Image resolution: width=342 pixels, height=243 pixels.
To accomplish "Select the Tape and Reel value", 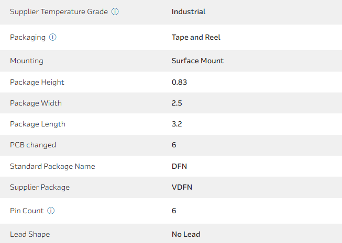I will tap(196, 38).
